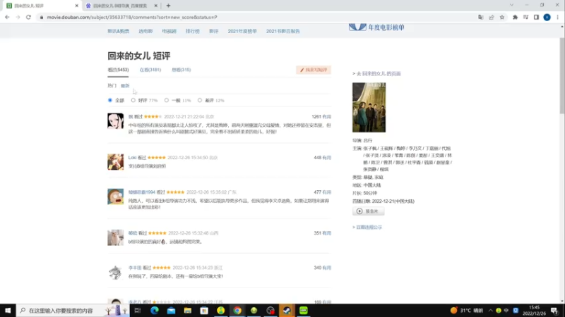Open the extensions puzzle icon
The height and width of the screenshot is (317, 565).
(516, 17)
